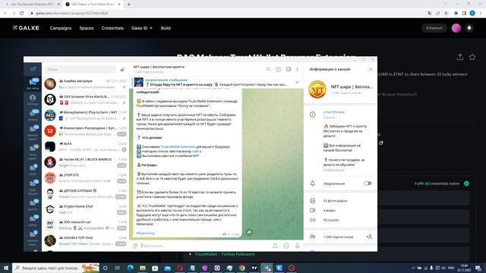The height and width of the screenshot is (273, 486).
Task: Click the GALXE logo
Action: (x=26, y=28)
